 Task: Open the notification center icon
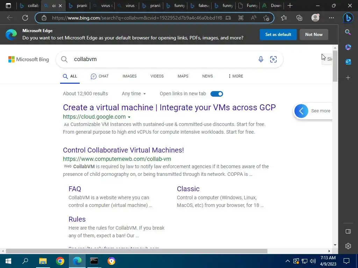346,261
